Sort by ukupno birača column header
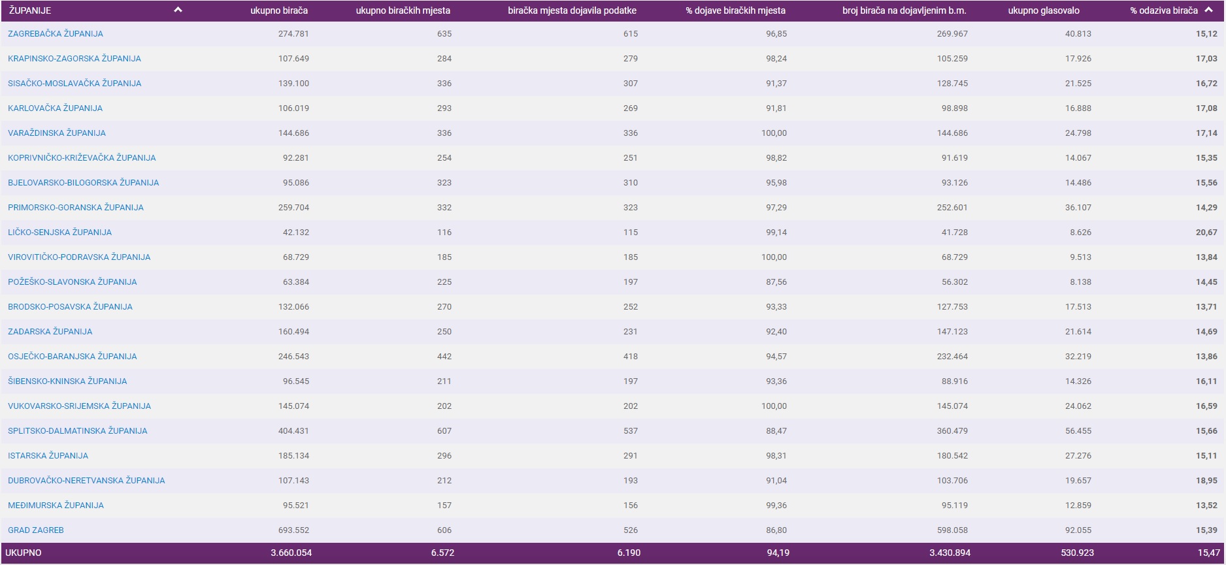 (x=278, y=10)
